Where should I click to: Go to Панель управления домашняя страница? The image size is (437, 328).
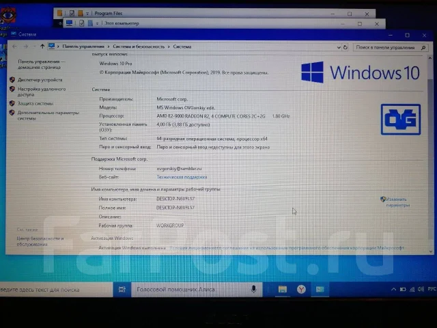(x=41, y=64)
